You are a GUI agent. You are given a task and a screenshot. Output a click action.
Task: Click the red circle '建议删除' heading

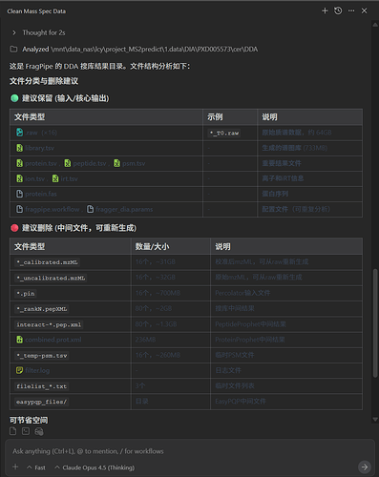[x=74, y=228]
